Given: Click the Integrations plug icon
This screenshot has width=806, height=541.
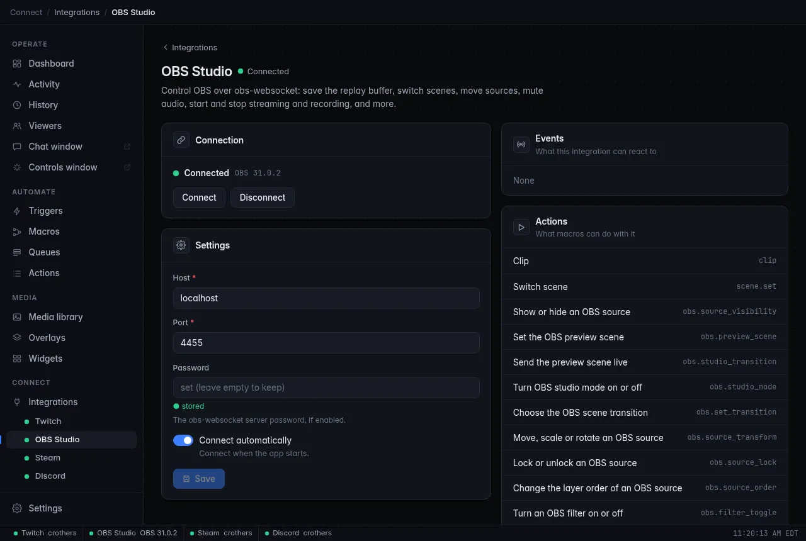Looking at the screenshot, I should (17, 402).
